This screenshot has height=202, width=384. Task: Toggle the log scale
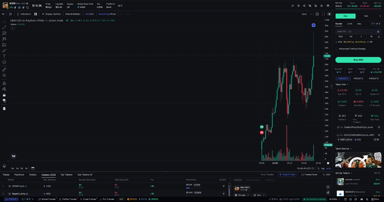tap(323, 168)
